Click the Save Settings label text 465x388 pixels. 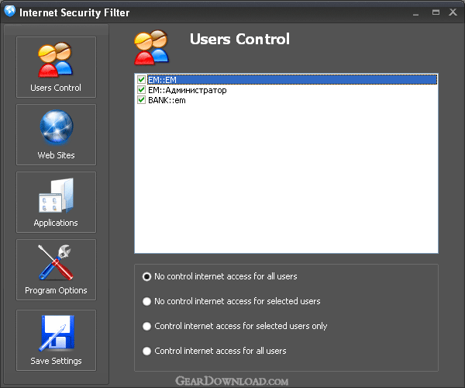coord(56,361)
